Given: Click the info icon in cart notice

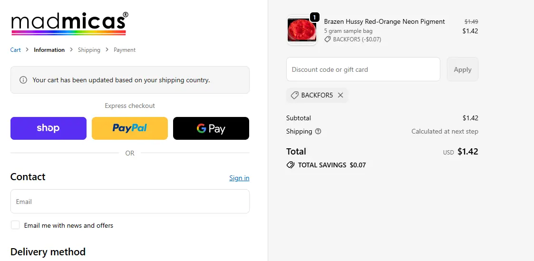Looking at the screenshot, I should 23,80.
